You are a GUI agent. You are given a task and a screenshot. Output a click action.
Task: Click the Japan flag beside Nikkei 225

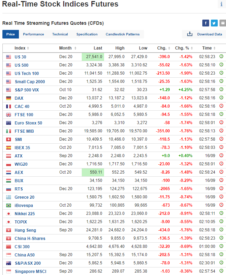tap(9, 213)
